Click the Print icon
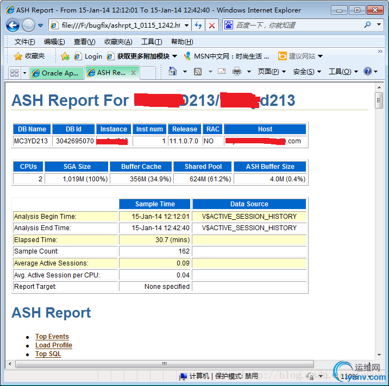Viewport: 389px width, 386px height. coord(237,72)
